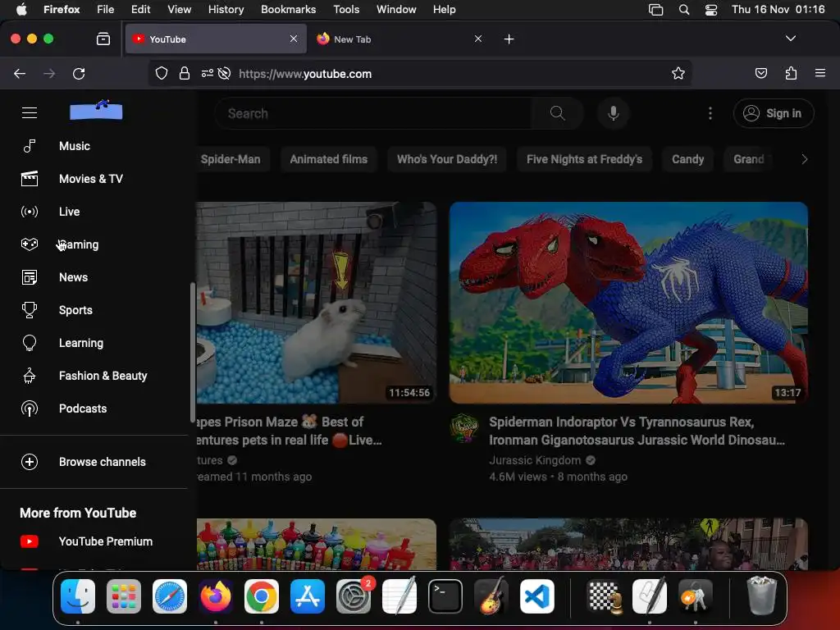Image resolution: width=840 pixels, height=630 pixels.
Task: Click the YouTube home logo
Action: [x=96, y=111]
